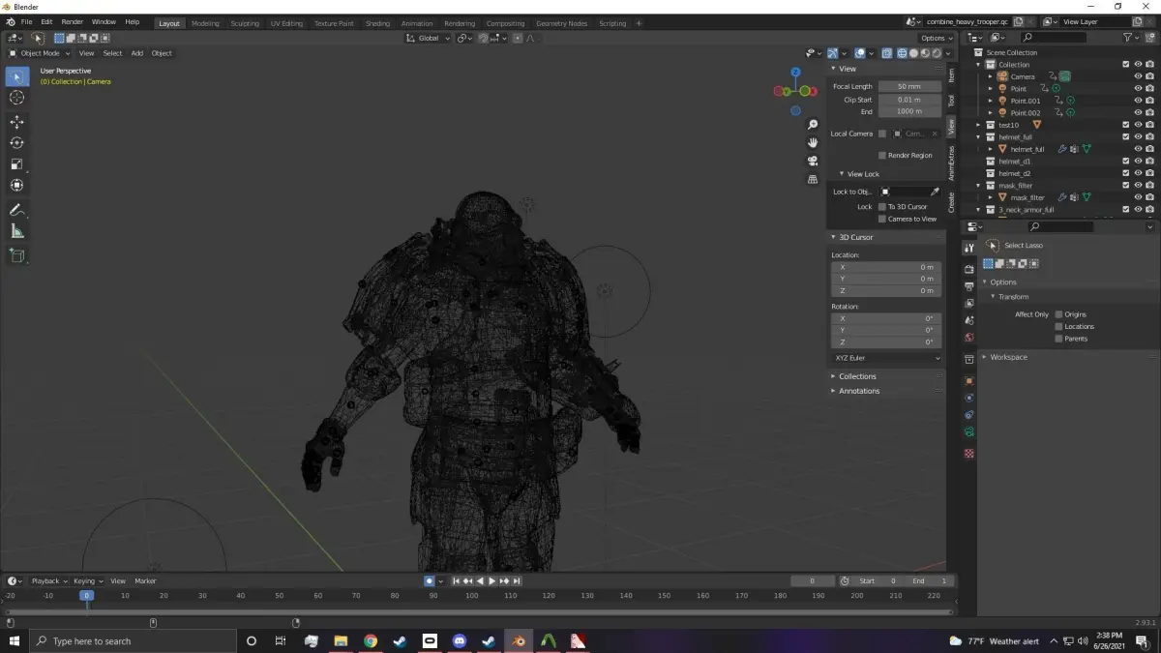This screenshot has width=1161, height=653.
Task: Expand test10 collection in outliner
Action: (x=979, y=125)
